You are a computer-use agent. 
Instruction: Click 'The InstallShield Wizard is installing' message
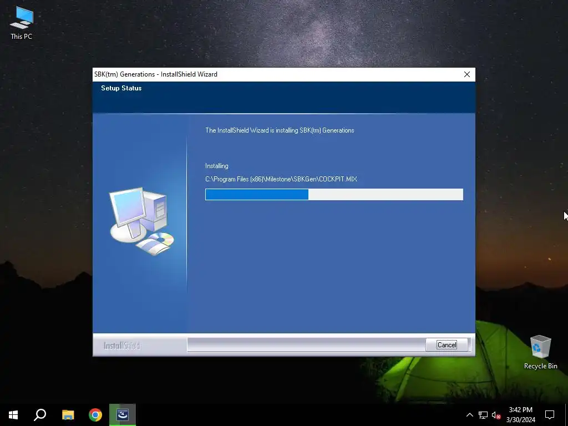pyautogui.click(x=280, y=130)
